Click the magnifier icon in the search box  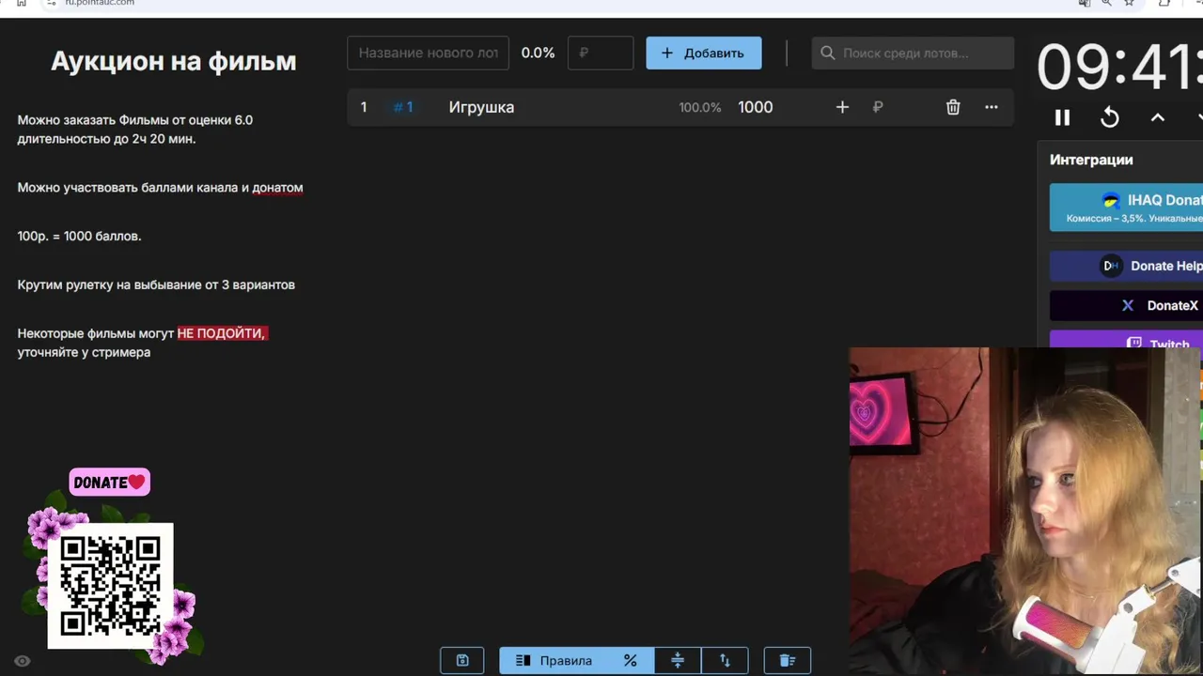pyautogui.click(x=828, y=53)
